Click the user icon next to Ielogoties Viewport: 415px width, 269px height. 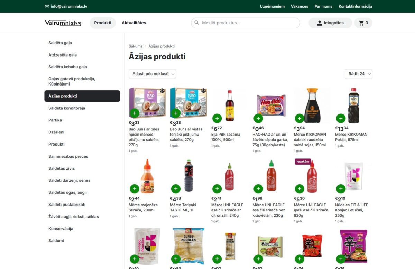pos(319,22)
